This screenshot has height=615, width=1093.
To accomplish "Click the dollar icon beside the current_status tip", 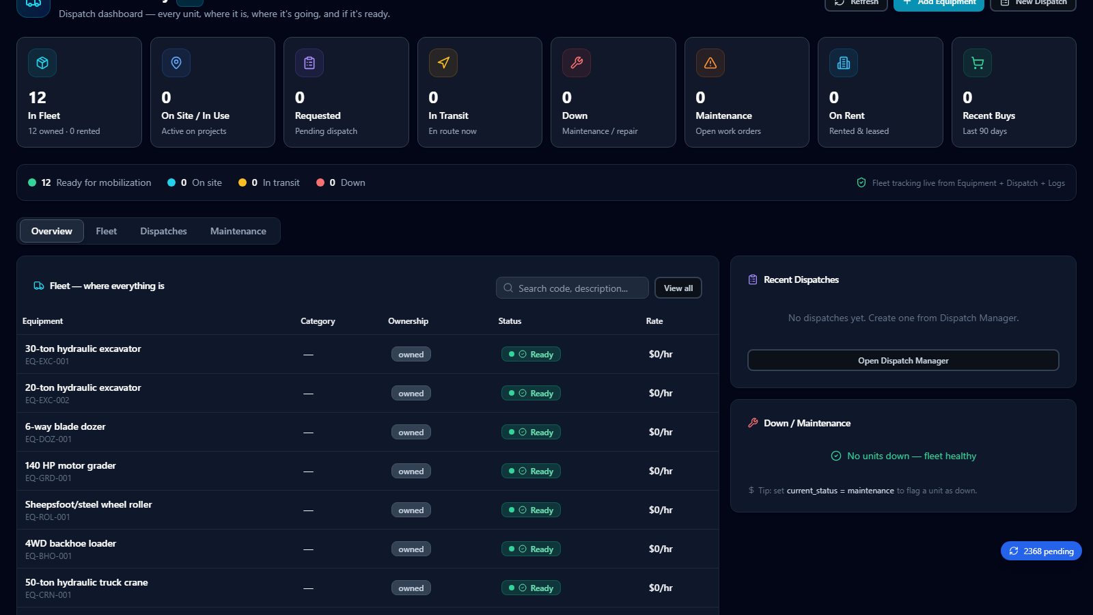I will [751, 490].
